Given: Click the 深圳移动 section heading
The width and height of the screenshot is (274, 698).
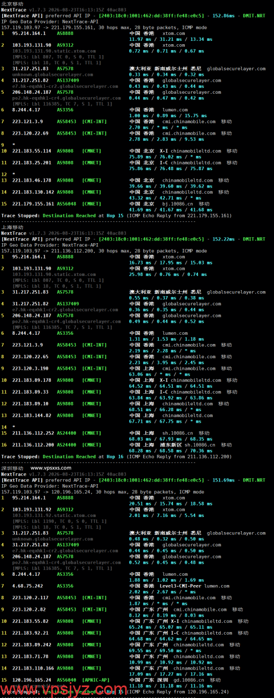Looking at the screenshot, I should pos(13,468).
